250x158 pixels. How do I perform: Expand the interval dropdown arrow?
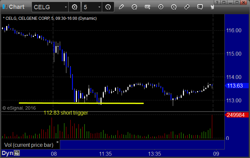tap(100, 7)
